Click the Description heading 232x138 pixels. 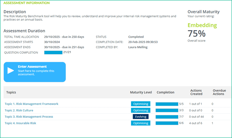tap(15, 12)
